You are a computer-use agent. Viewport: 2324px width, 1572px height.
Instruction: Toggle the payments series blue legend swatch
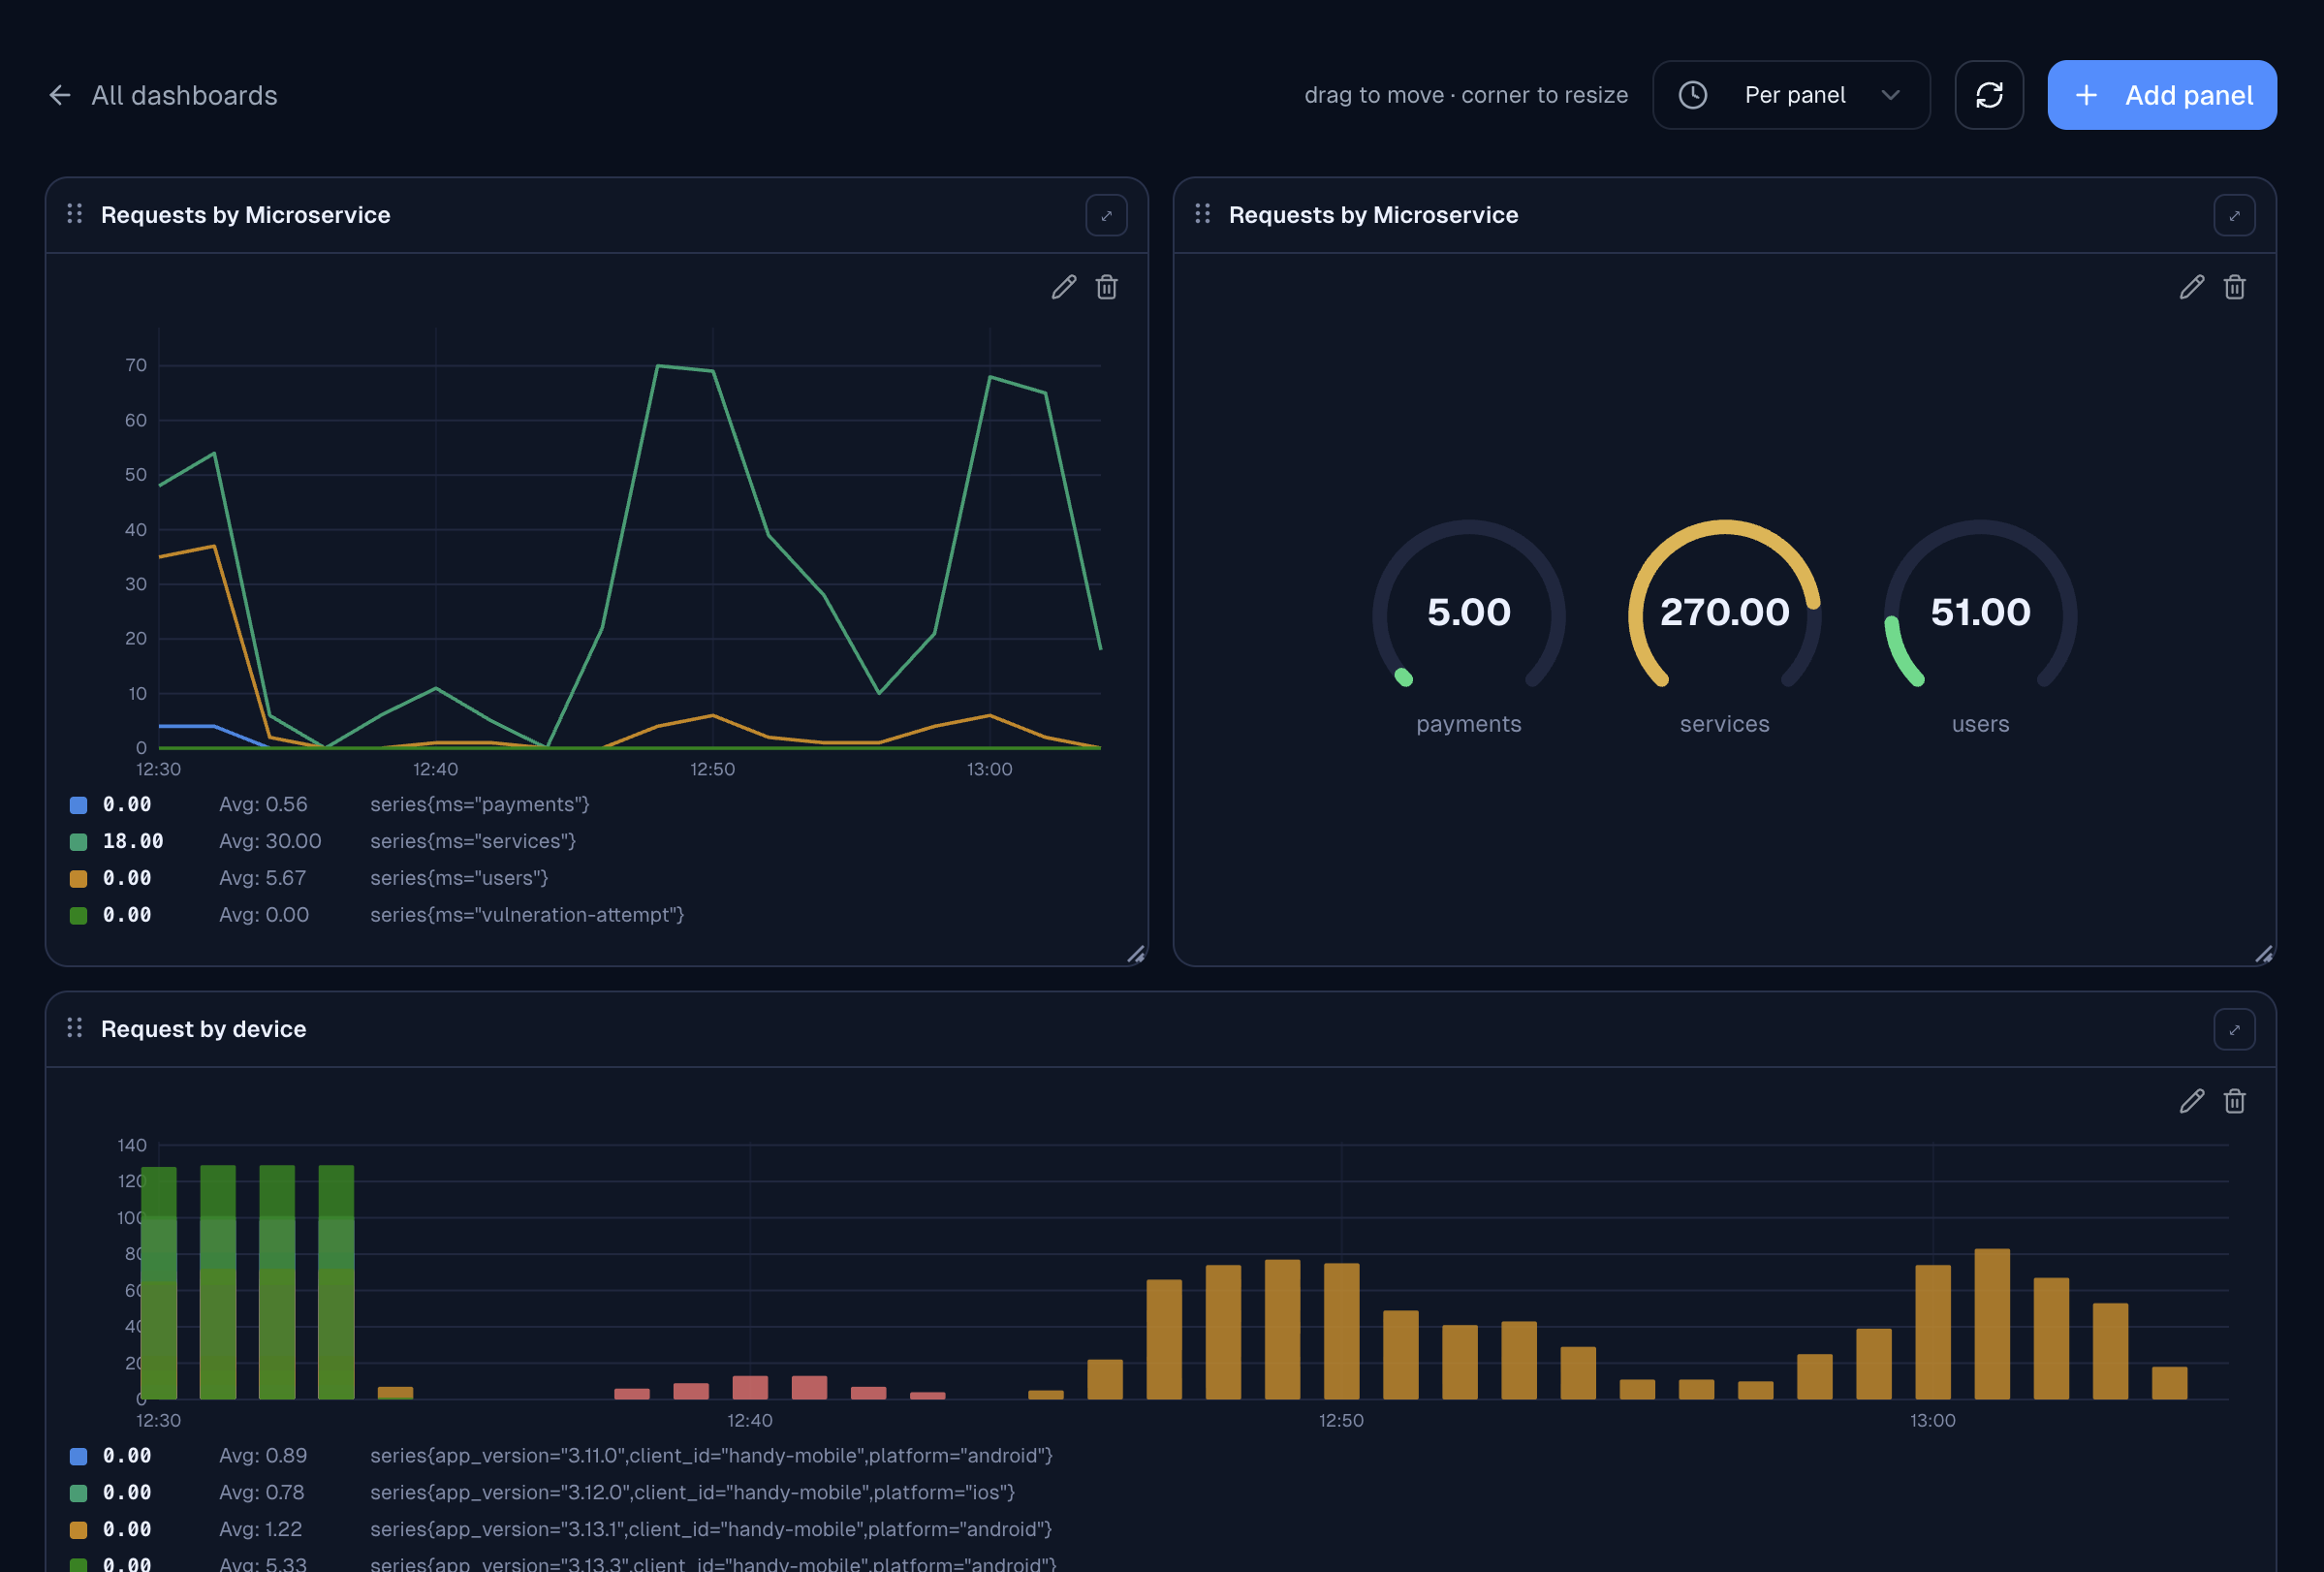[78, 805]
